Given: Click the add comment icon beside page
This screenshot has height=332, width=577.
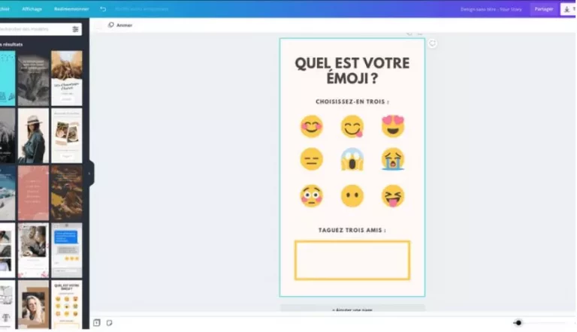Looking at the screenshot, I should click(x=433, y=44).
